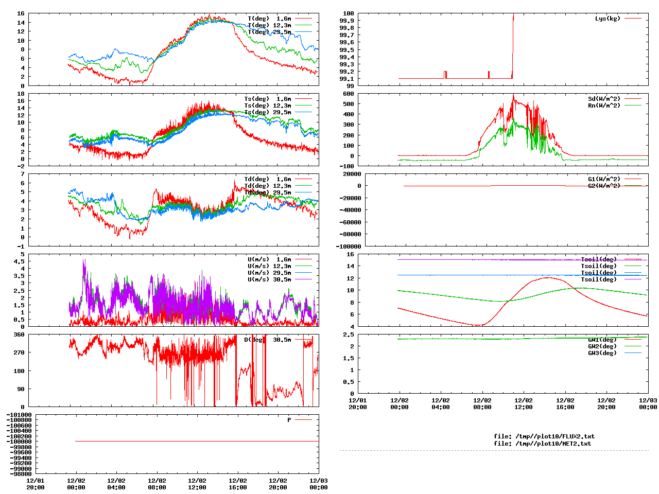Click the "P" pressure legend label
The image size is (659, 494).
(x=289, y=420)
